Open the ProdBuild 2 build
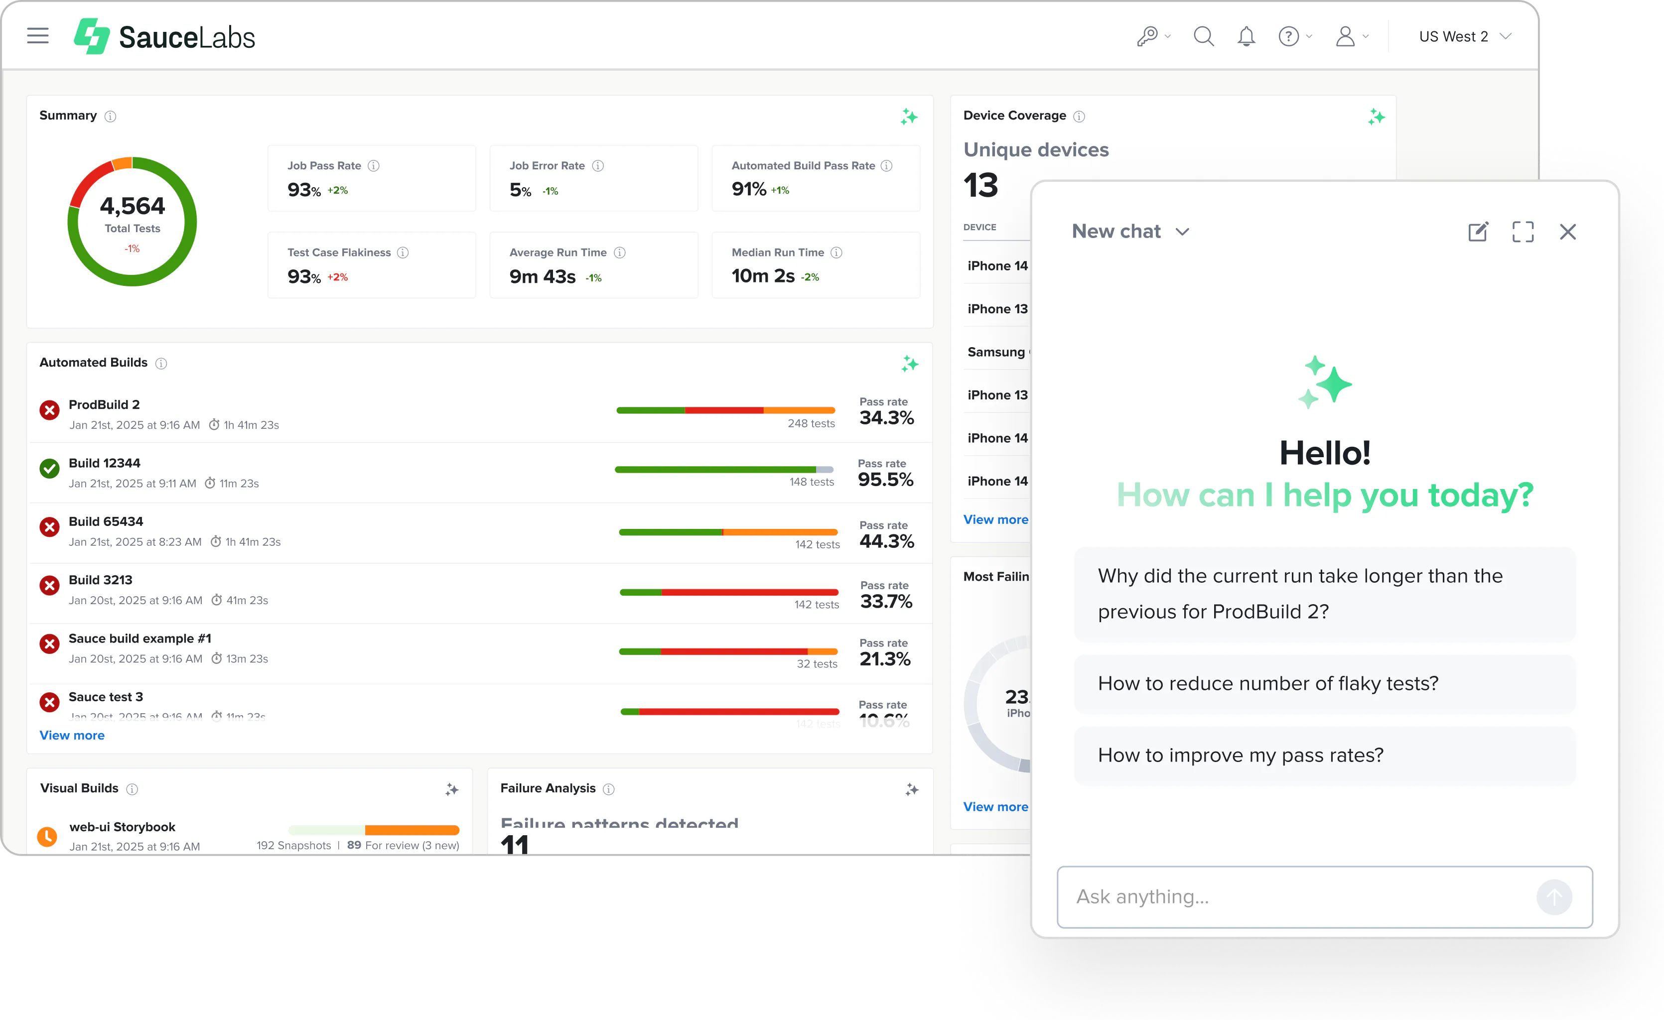The image size is (1664, 1020). point(104,404)
